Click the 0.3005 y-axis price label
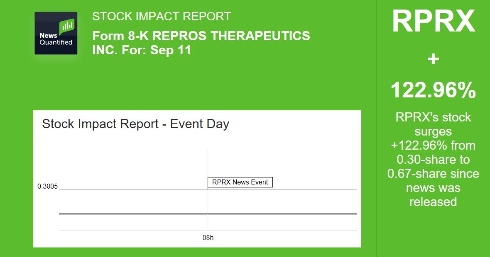490x257 pixels. pyautogui.click(x=47, y=187)
